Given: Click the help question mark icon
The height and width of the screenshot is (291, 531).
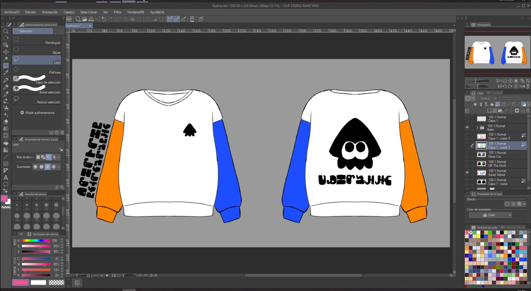Looking at the screenshot, I should click(201, 19).
